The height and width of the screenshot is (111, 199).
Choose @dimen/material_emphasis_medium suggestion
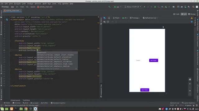(57, 66)
